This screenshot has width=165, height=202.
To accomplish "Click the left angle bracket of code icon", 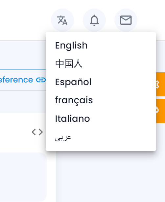I will (x=34, y=132).
